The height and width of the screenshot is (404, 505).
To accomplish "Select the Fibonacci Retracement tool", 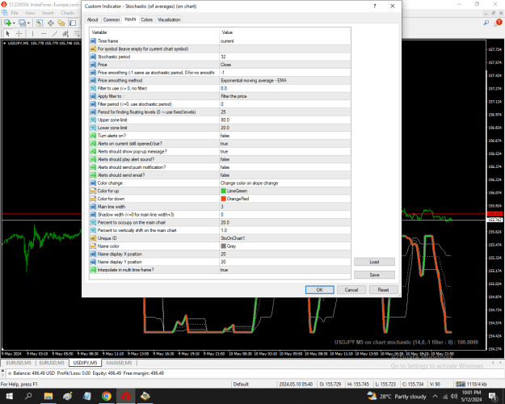I will coord(77,33).
